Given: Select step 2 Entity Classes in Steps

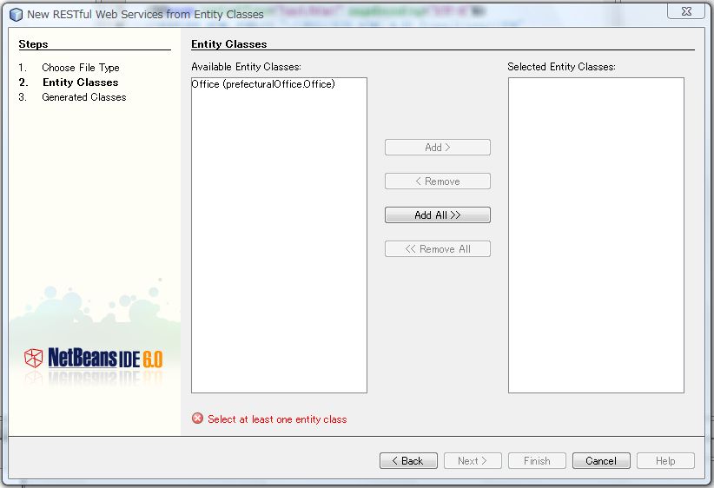Looking at the screenshot, I should (80, 82).
